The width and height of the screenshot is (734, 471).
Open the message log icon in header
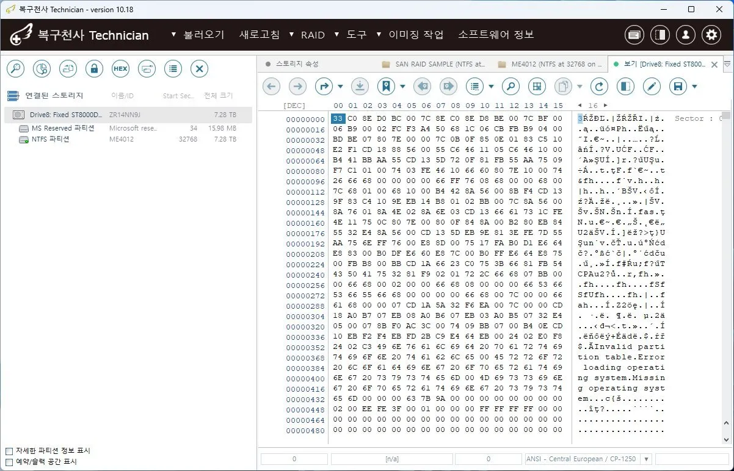click(x=634, y=35)
